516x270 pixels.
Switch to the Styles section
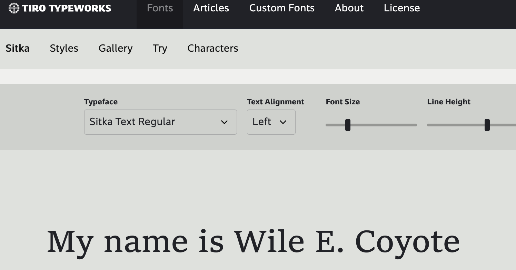click(x=64, y=49)
